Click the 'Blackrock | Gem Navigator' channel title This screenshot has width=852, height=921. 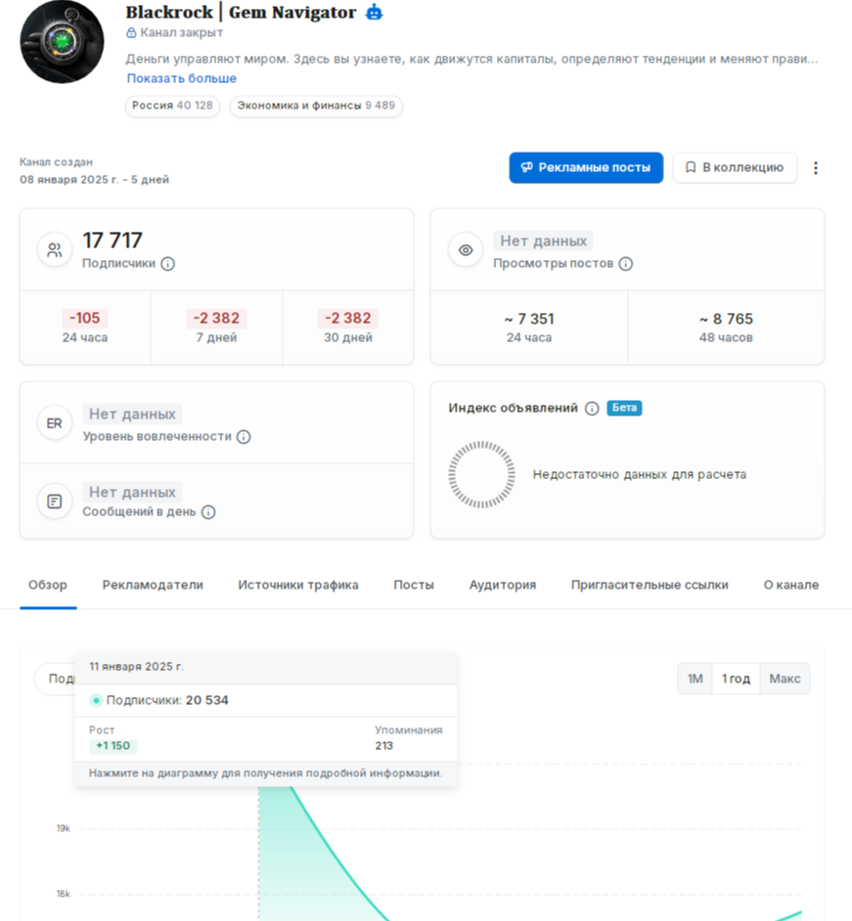coord(241,13)
